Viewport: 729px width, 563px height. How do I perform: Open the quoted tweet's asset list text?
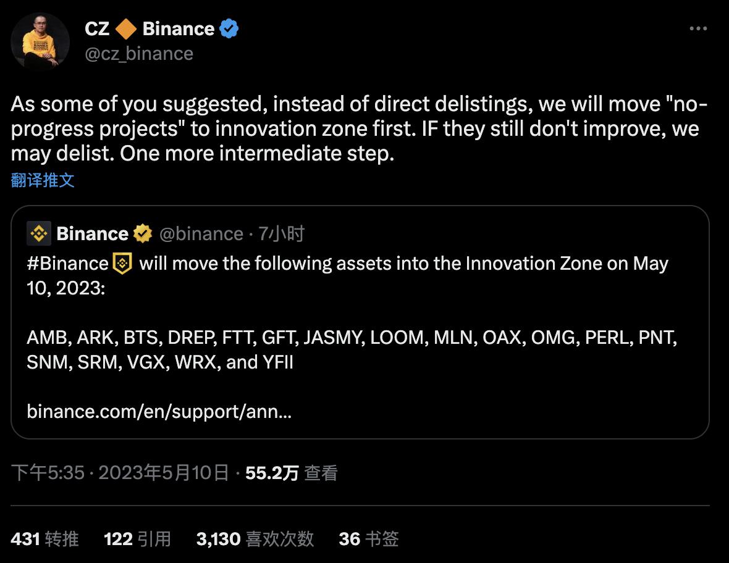(x=352, y=350)
